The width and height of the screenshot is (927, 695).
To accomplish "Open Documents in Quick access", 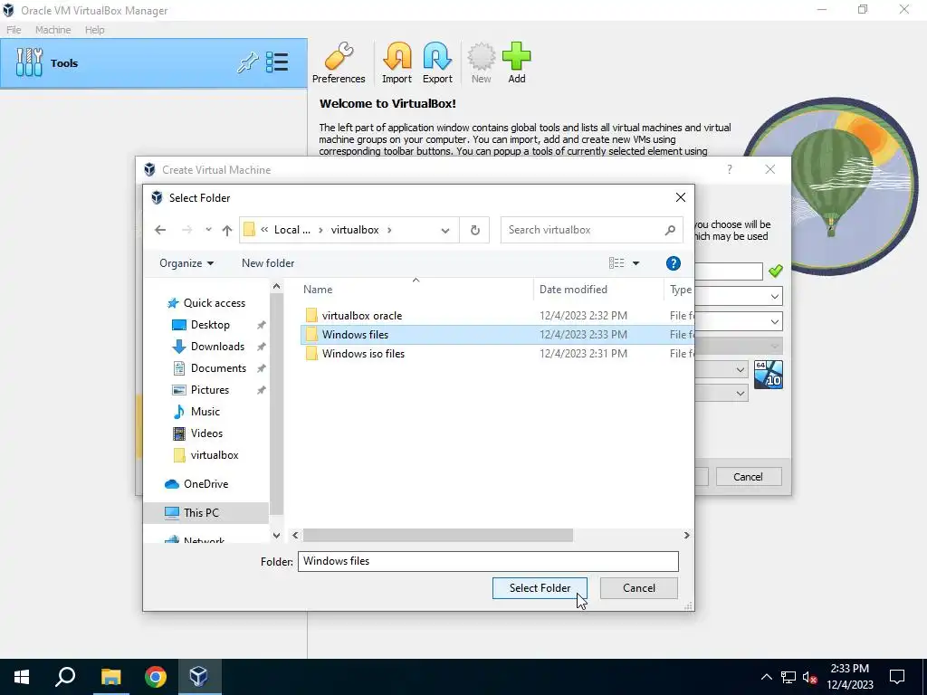I will click(218, 368).
